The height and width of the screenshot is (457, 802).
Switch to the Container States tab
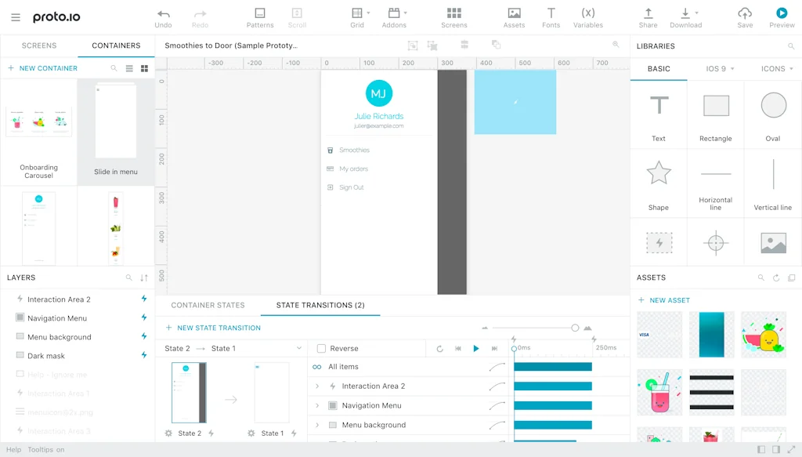coord(208,306)
